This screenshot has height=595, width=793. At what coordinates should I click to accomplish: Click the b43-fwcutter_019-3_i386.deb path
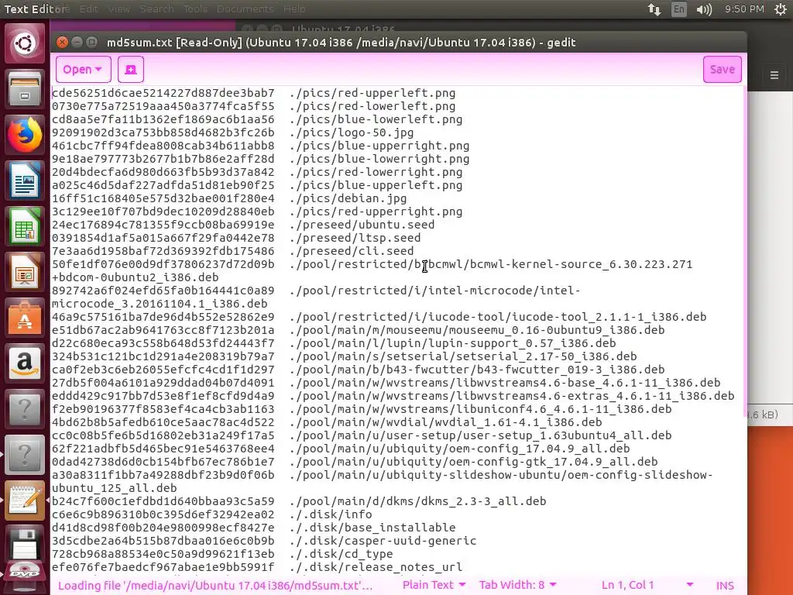point(477,370)
